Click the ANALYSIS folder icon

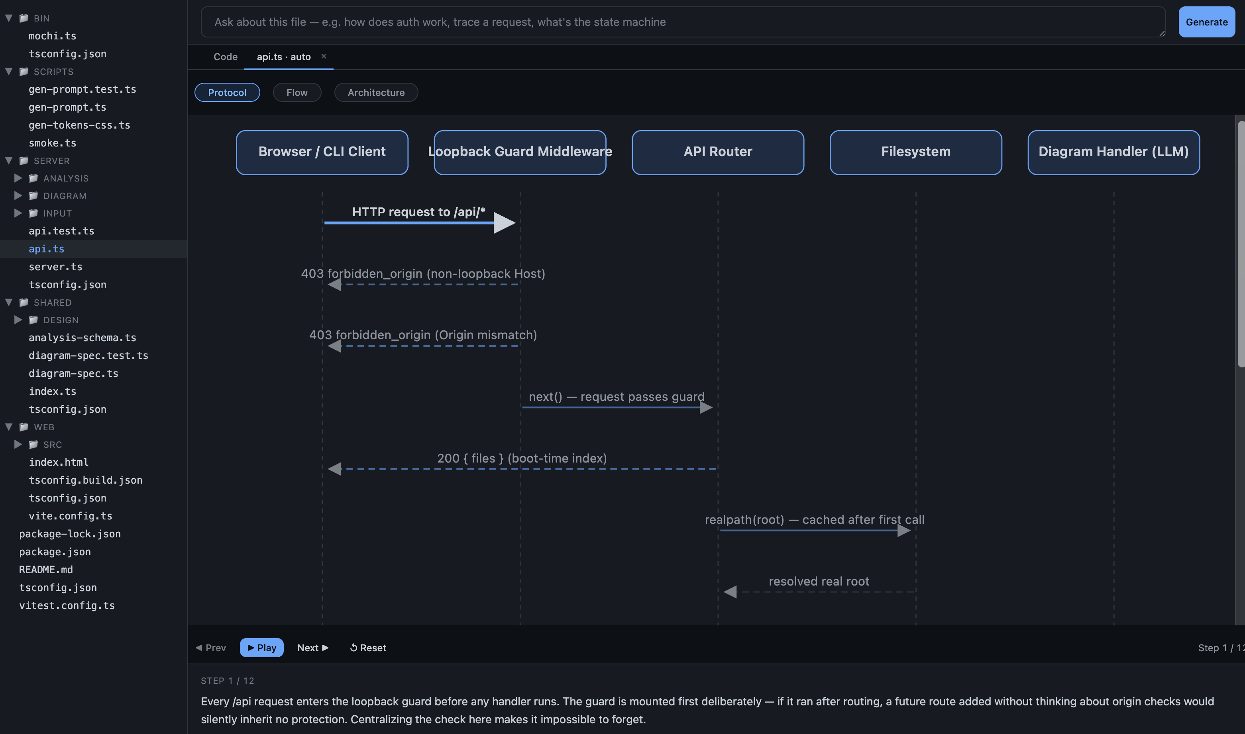[33, 178]
